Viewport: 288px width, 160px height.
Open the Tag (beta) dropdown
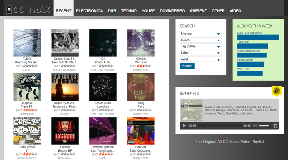click(200, 46)
